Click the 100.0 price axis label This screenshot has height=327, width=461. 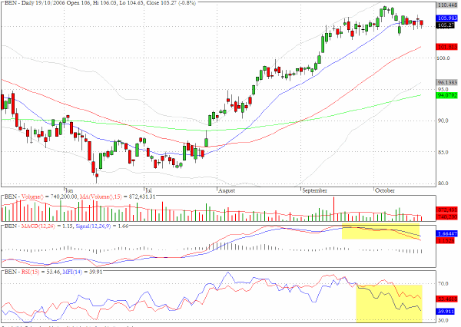click(443, 58)
